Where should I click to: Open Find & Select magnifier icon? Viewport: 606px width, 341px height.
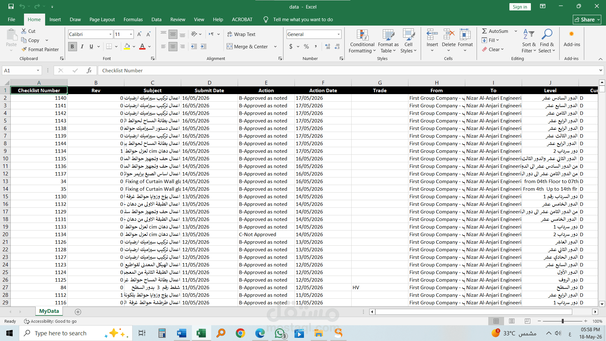[547, 34]
